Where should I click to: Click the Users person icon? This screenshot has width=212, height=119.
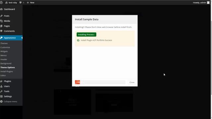(x=1, y=86)
